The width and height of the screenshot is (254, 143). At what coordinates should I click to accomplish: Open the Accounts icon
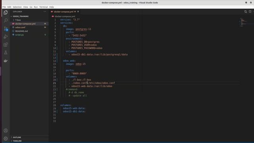(x=6, y=131)
